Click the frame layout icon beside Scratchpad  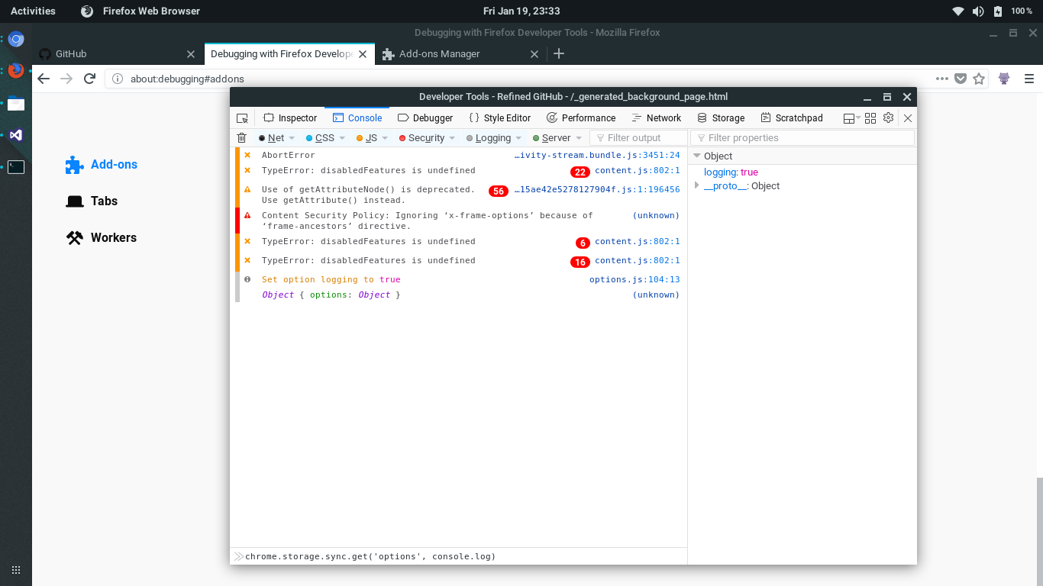[x=848, y=118]
